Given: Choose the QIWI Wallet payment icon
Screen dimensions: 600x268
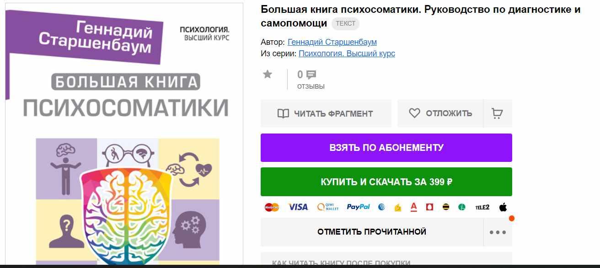Looking at the screenshot, I should pos(328,207).
